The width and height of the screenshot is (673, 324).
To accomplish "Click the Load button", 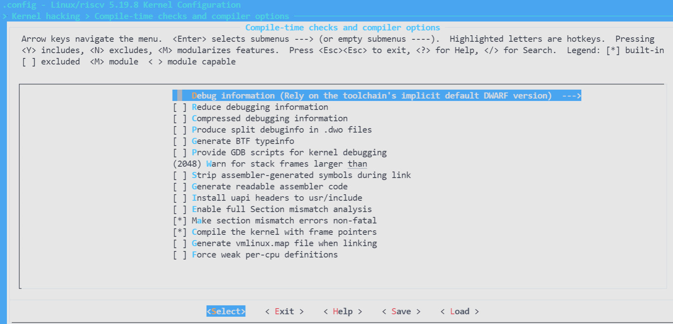I will tap(460, 311).
